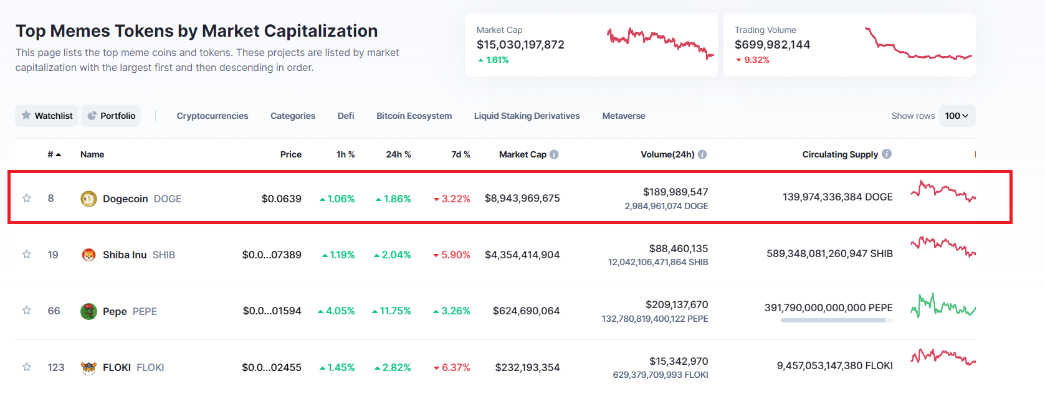
Task: Click the Pepe frog coin logo
Action: tap(88, 311)
